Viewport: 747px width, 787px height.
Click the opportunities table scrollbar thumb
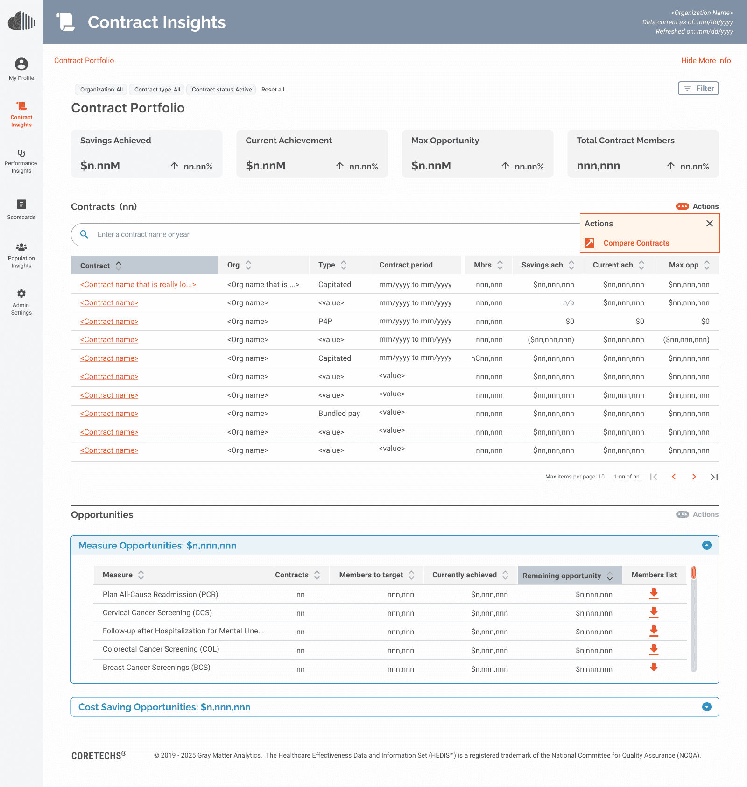click(694, 572)
